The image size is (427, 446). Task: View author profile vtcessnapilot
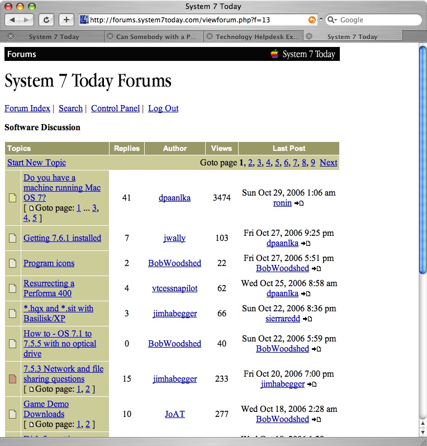click(175, 288)
